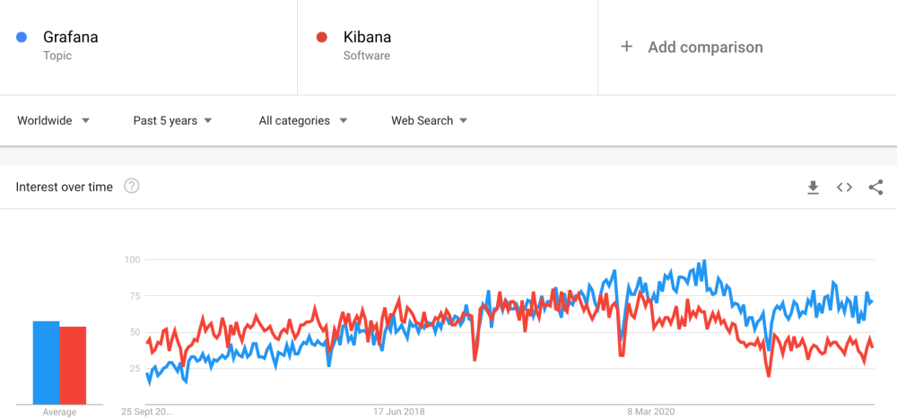Open the Interest over time help icon
The width and height of the screenshot is (897, 420).
point(132,187)
